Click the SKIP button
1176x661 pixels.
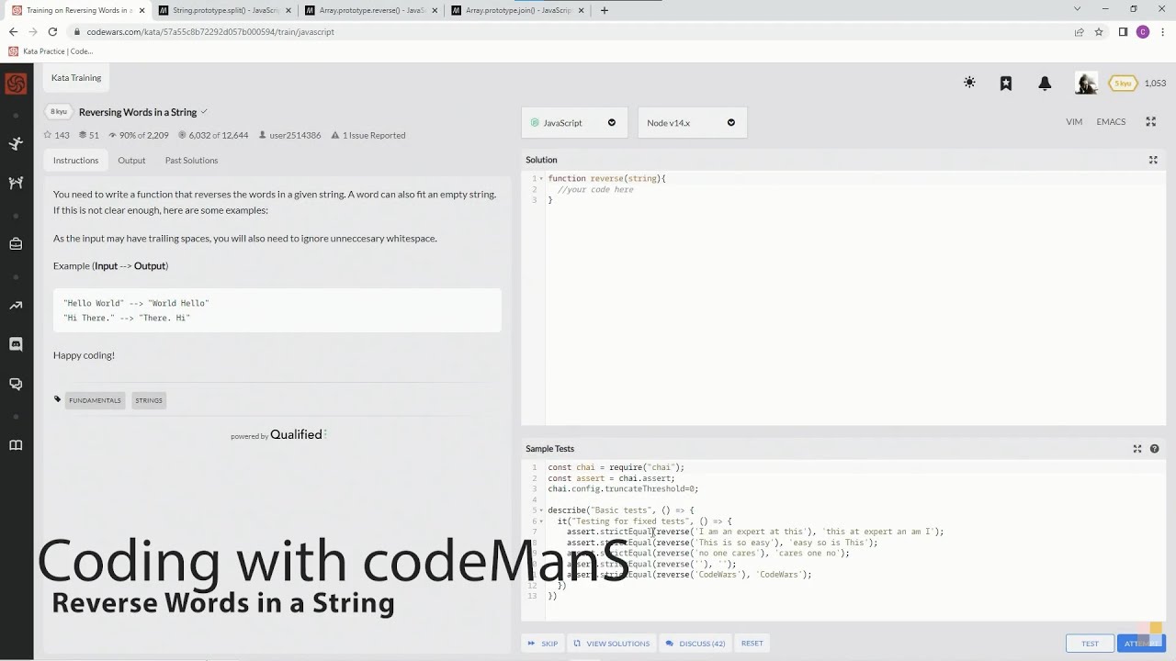tap(543, 644)
